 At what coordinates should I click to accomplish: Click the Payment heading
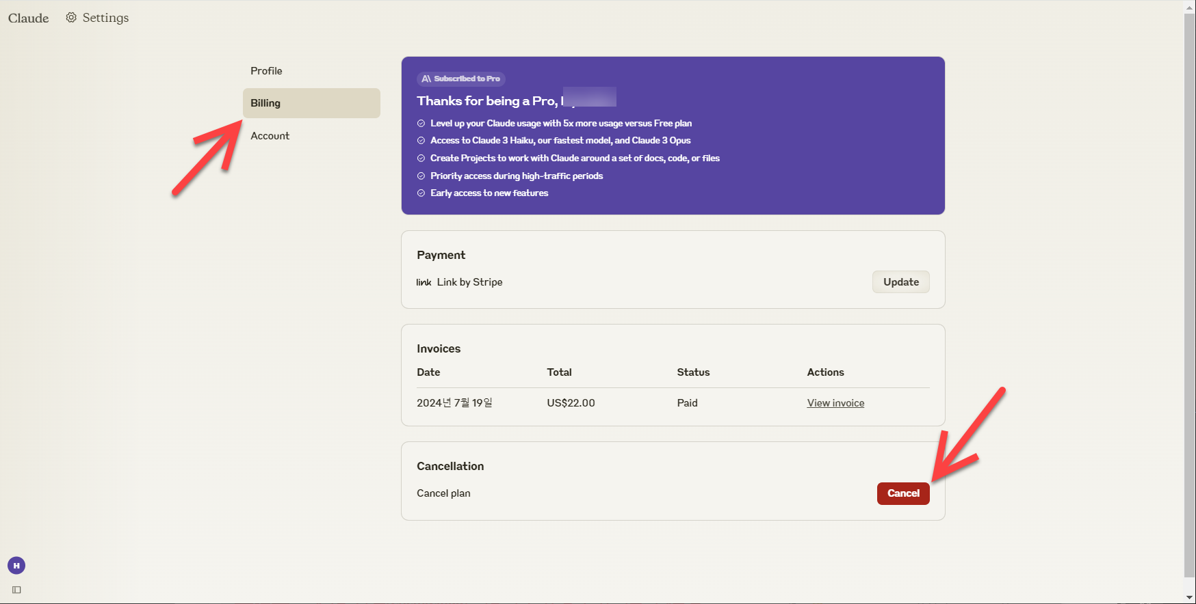click(x=441, y=255)
